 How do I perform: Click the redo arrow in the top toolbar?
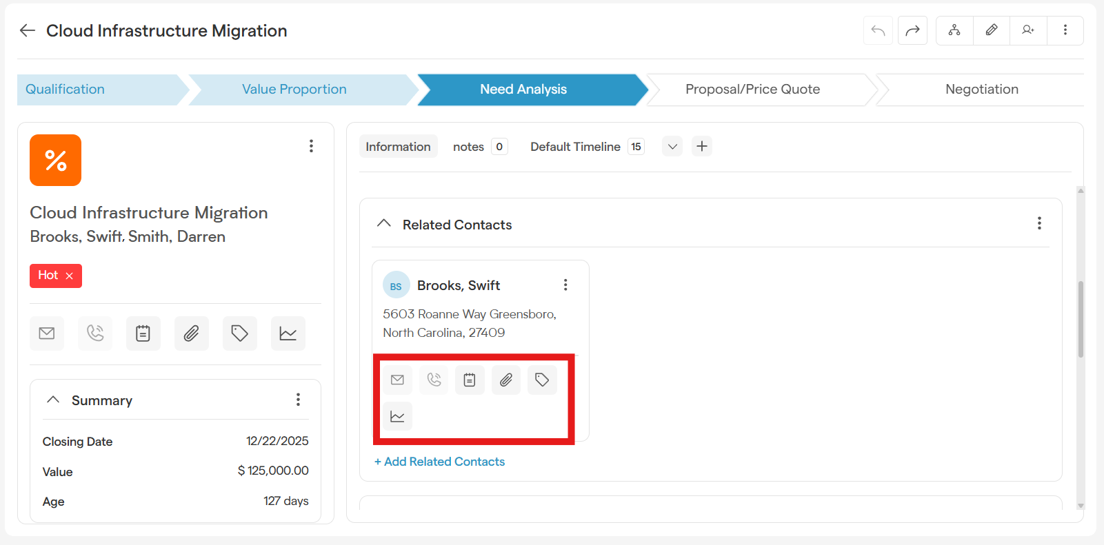click(912, 30)
